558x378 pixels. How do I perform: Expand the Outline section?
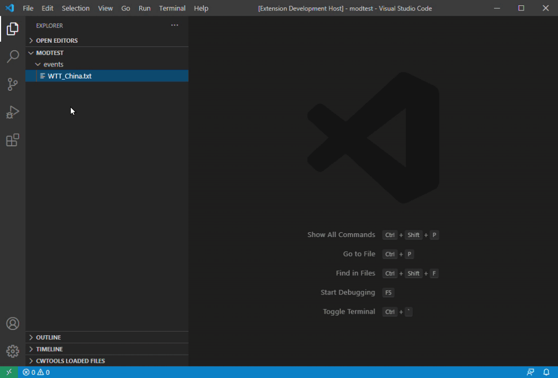pos(107,337)
